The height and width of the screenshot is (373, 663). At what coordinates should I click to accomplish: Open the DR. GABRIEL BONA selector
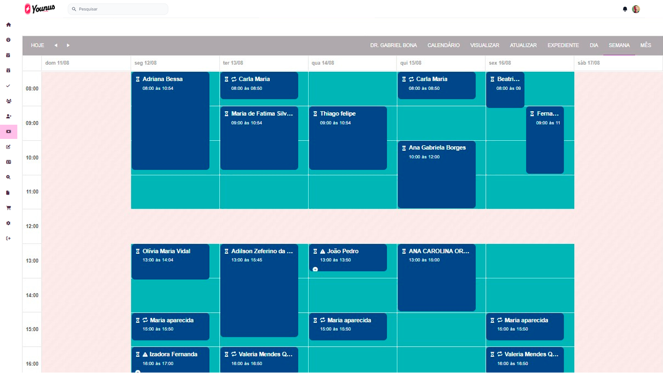point(393,46)
